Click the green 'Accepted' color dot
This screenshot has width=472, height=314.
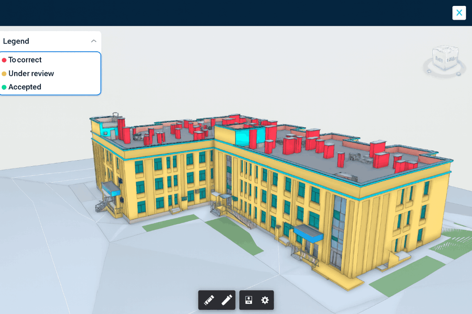pyautogui.click(x=4, y=87)
